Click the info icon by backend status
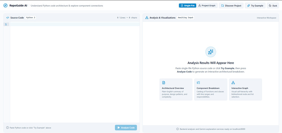 pos(177,129)
